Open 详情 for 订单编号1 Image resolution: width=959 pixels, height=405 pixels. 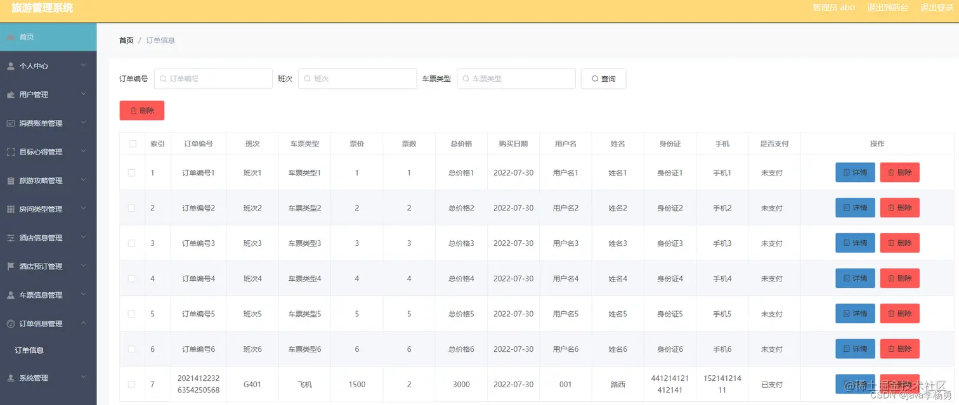[855, 172]
